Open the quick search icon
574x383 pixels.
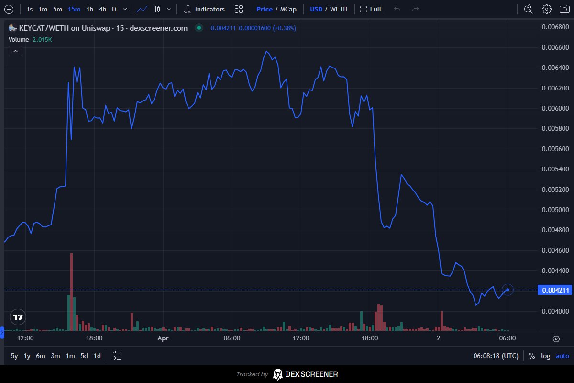pyautogui.click(x=529, y=9)
